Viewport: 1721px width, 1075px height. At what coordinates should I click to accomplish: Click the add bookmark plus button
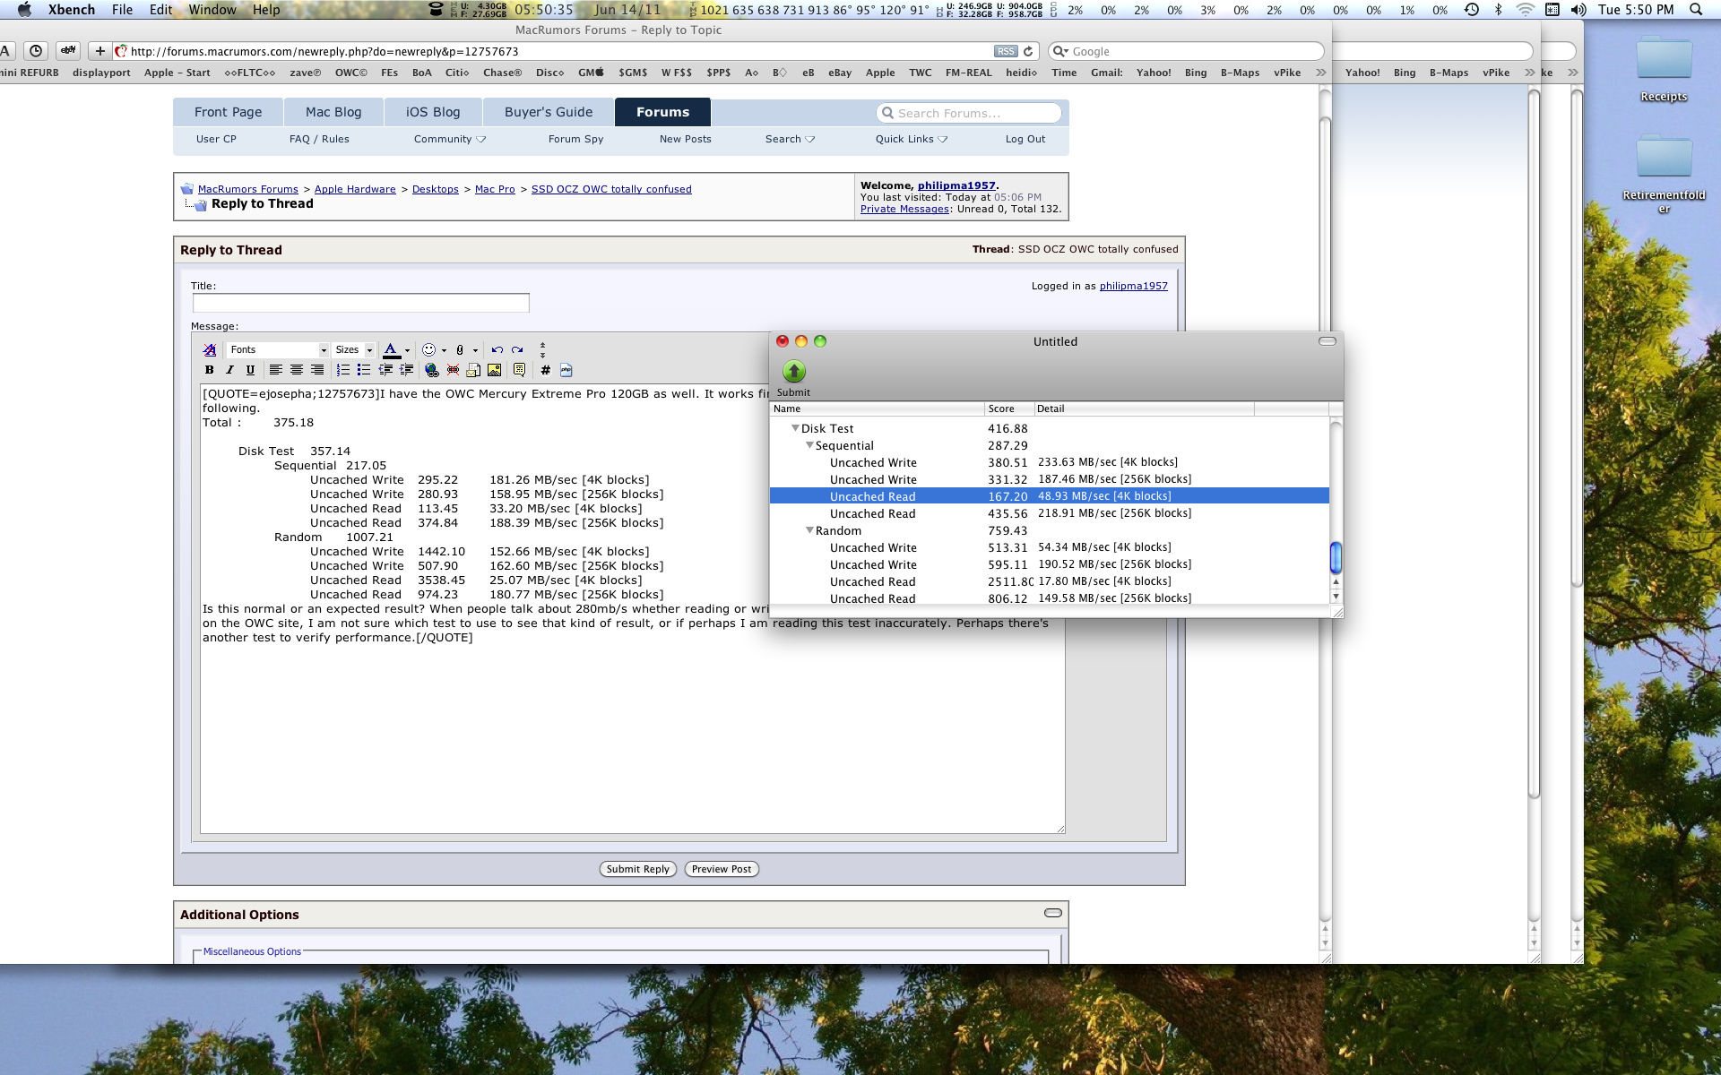pyautogui.click(x=99, y=51)
